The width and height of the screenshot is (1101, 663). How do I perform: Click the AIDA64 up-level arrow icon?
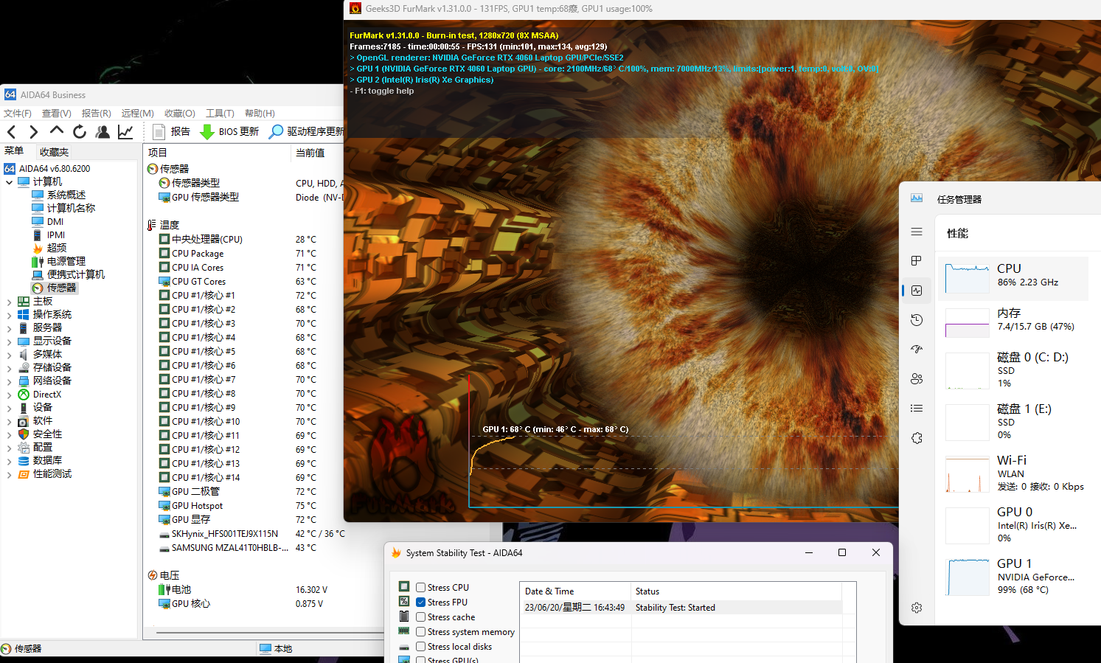[57, 131]
